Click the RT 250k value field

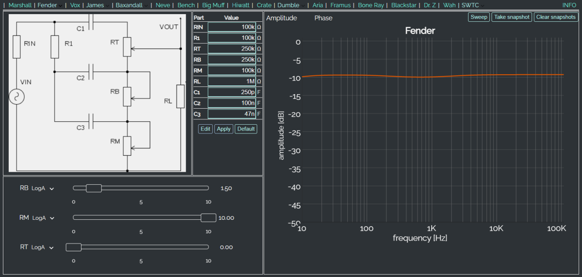(232, 49)
